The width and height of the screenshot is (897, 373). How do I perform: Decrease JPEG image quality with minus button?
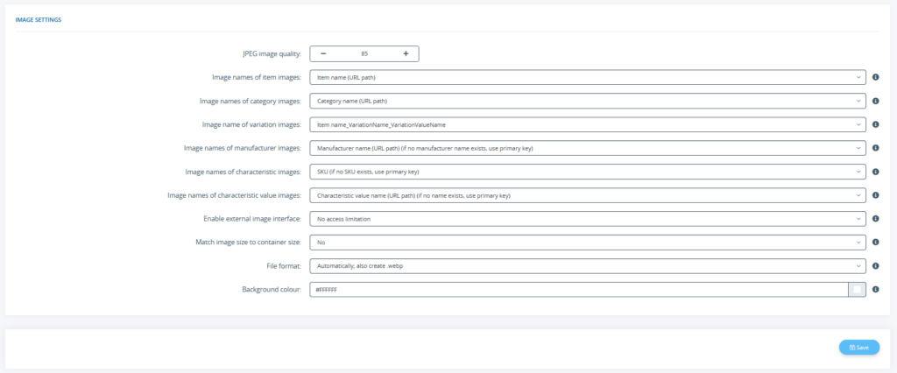point(323,53)
